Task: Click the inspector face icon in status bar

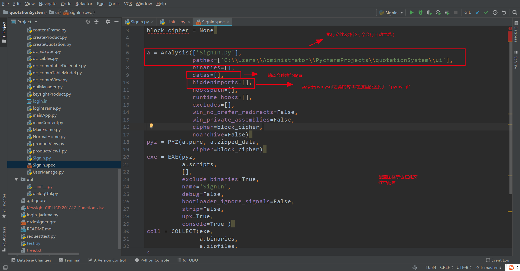Action: click(x=415, y=267)
